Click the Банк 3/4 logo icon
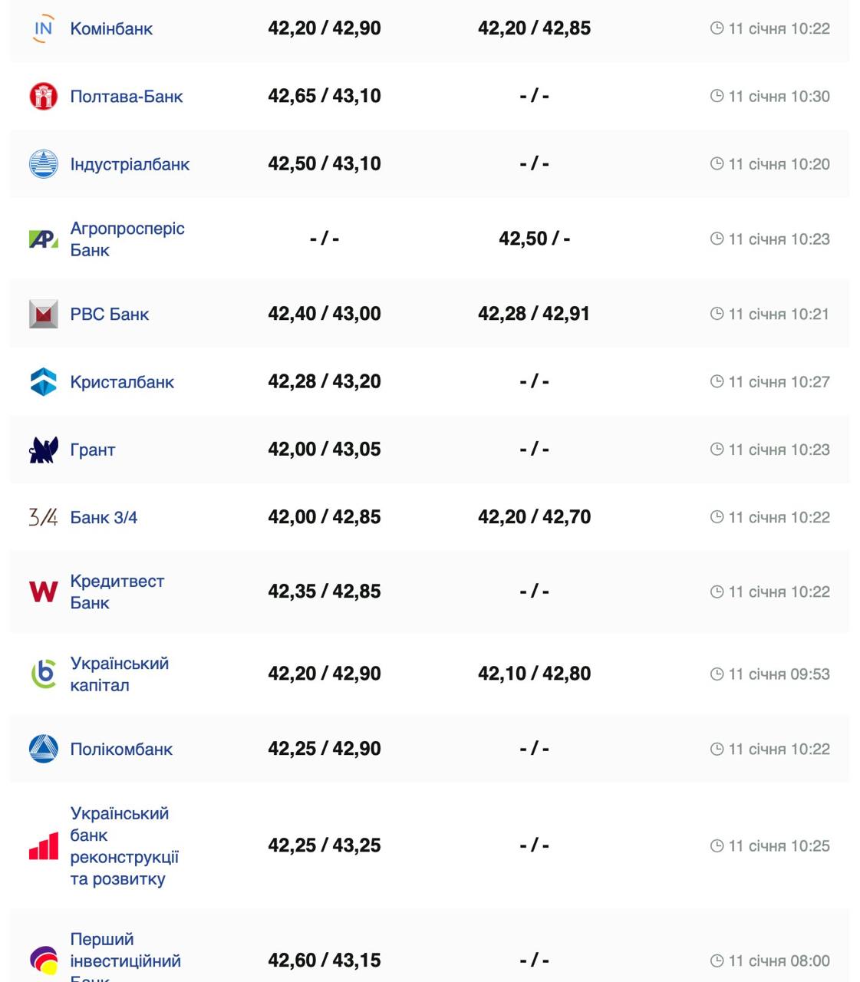 43,517
